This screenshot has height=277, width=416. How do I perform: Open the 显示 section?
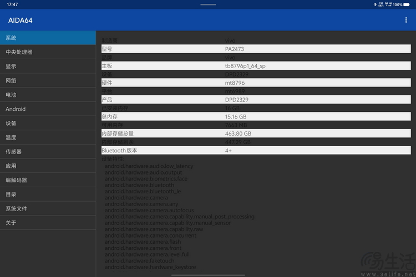tap(48, 66)
